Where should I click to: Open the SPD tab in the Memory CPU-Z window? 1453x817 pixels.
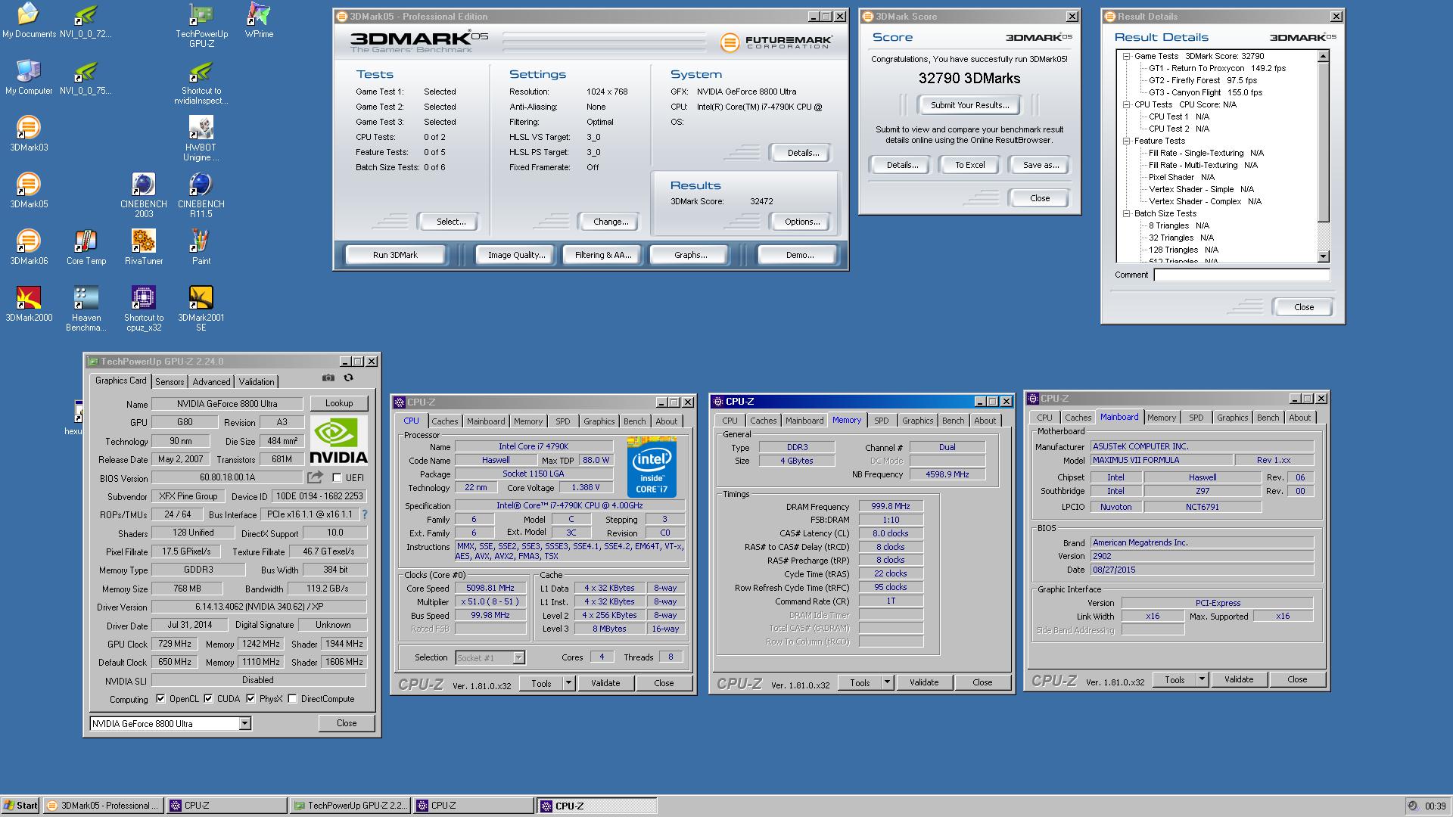[882, 421]
